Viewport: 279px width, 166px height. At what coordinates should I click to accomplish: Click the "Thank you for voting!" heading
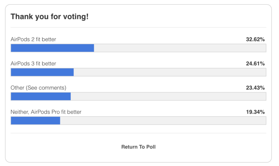tap(50, 16)
